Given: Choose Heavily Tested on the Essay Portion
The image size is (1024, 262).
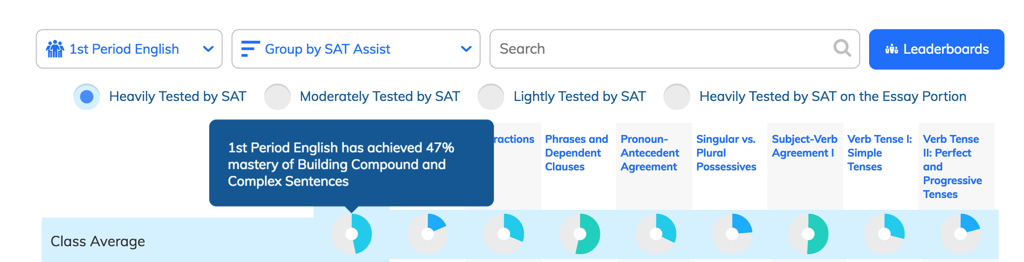Looking at the screenshot, I should pos(677,97).
